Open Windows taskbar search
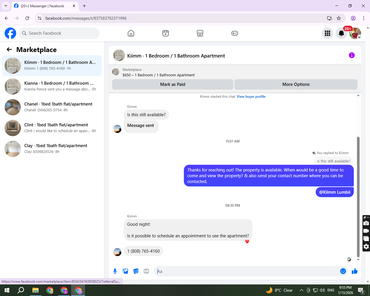370x296 pixels. point(21,290)
